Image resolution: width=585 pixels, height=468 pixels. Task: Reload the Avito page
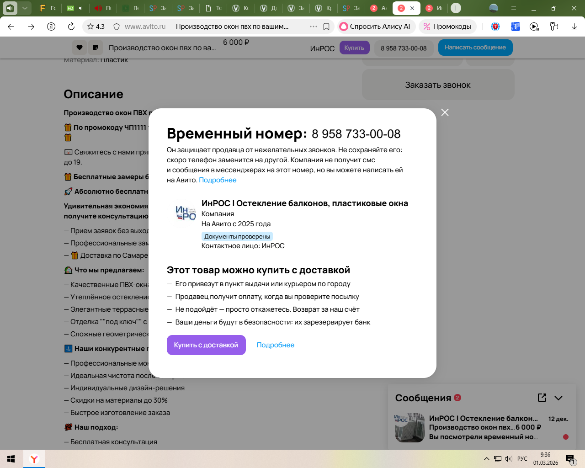(71, 27)
